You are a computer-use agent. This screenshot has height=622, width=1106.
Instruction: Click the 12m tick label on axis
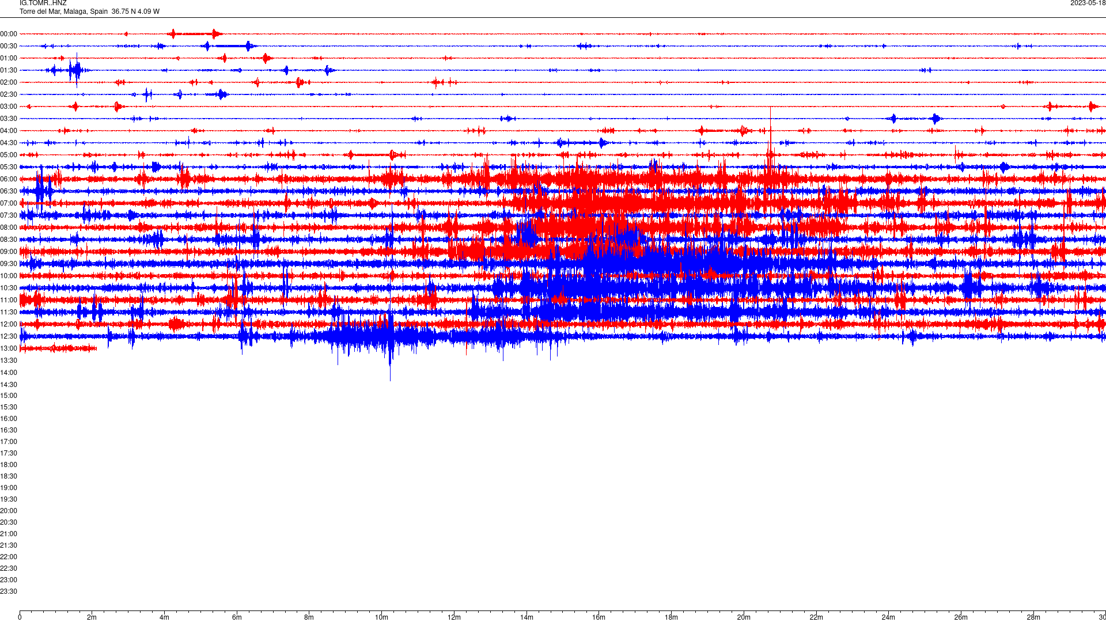[x=454, y=617]
